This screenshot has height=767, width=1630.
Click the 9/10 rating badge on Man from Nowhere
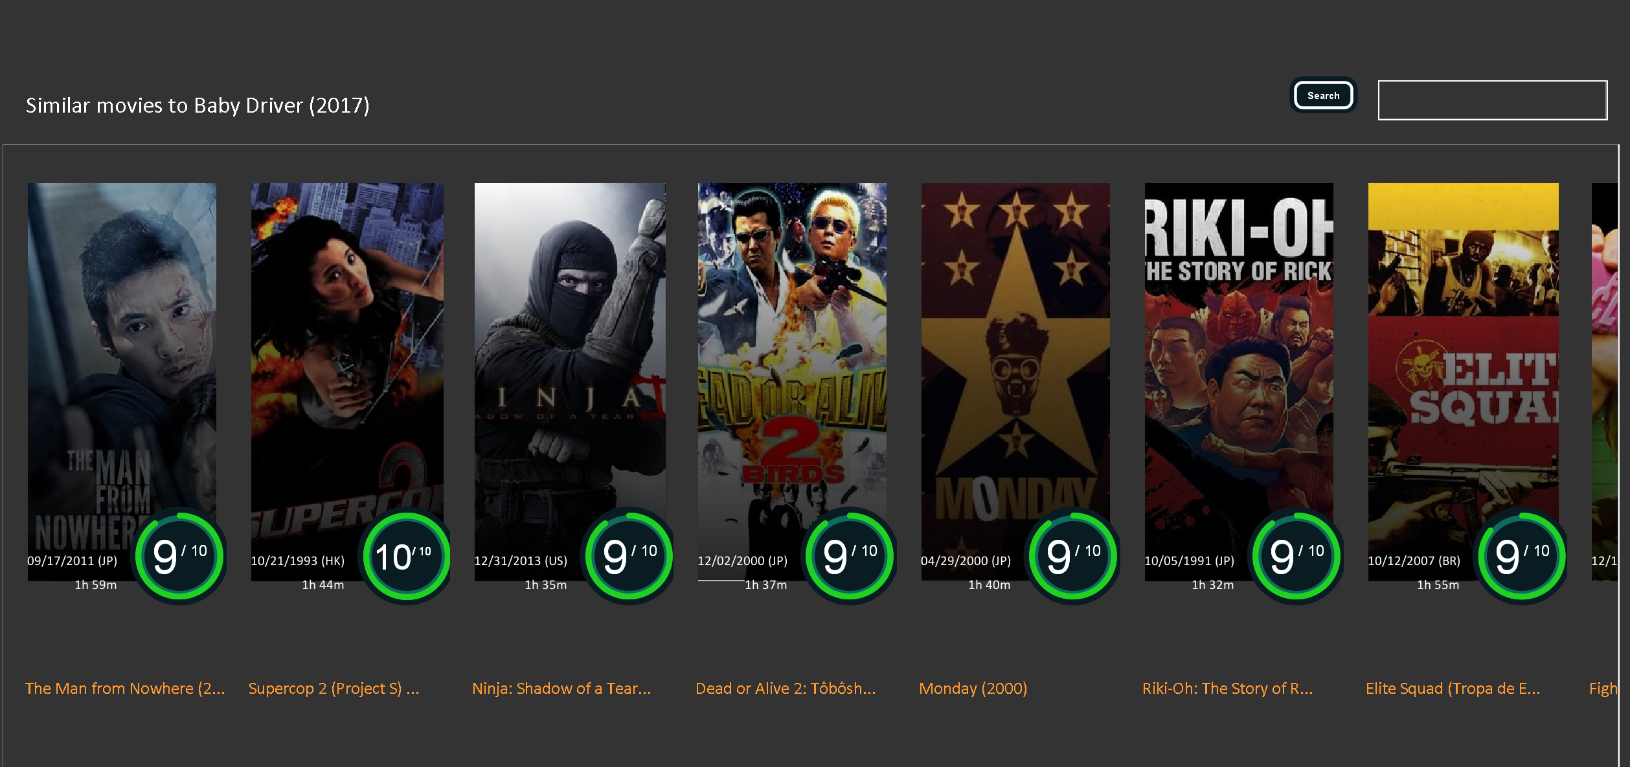(x=179, y=556)
